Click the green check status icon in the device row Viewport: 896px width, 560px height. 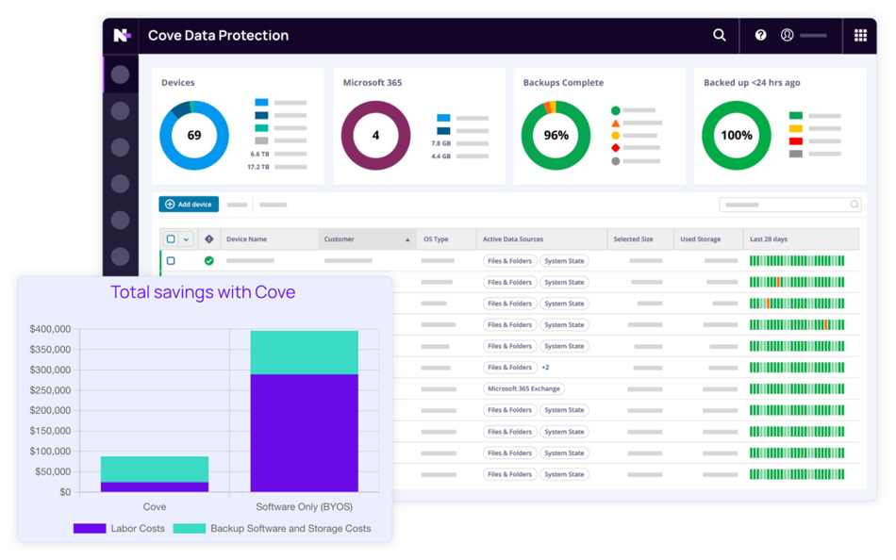tap(209, 260)
